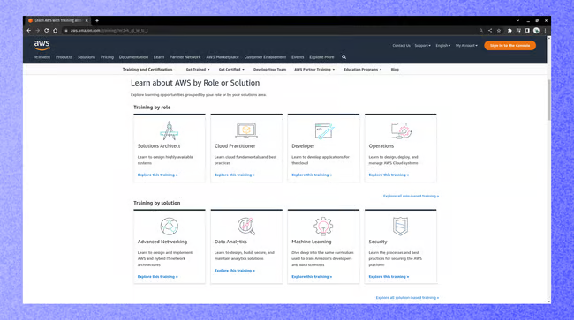Click the Advanced Networking globe icon
Viewport: 574px width, 320px height.
tap(170, 227)
